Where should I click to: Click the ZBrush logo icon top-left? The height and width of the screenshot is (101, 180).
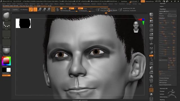coord(1,1)
